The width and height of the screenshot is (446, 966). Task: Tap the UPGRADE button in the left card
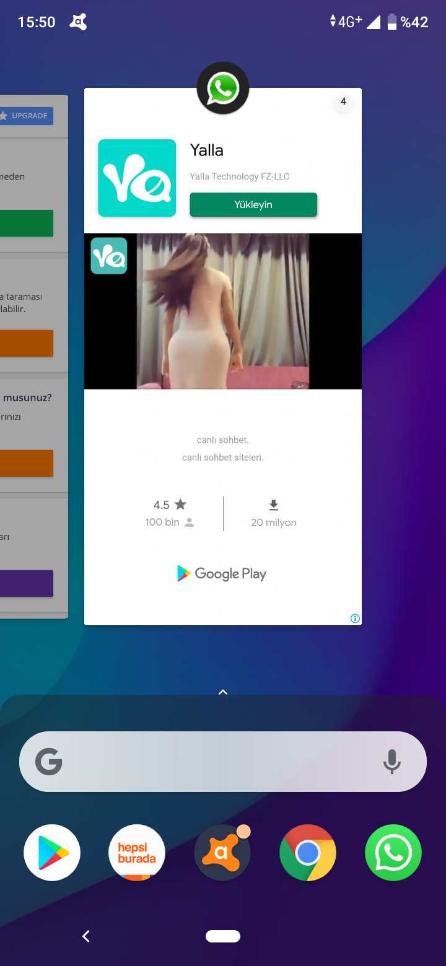pyautogui.click(x=26, y=116)
